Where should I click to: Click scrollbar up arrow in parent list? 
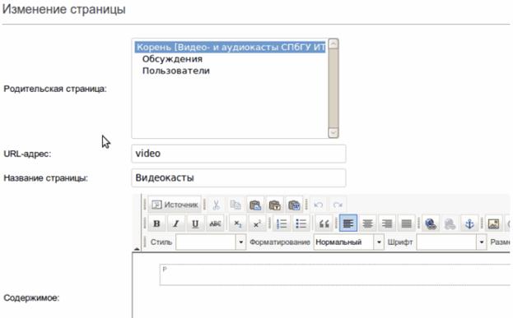coord(333,44)
